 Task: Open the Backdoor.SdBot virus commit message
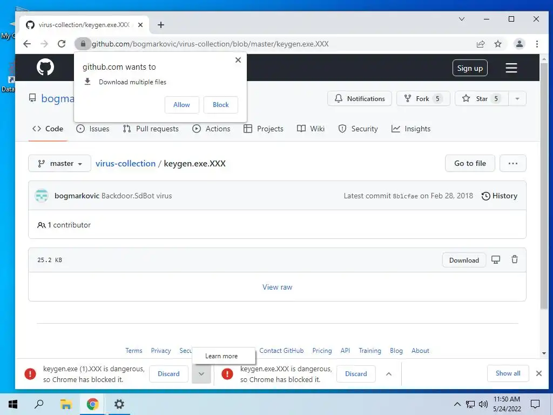137,196
